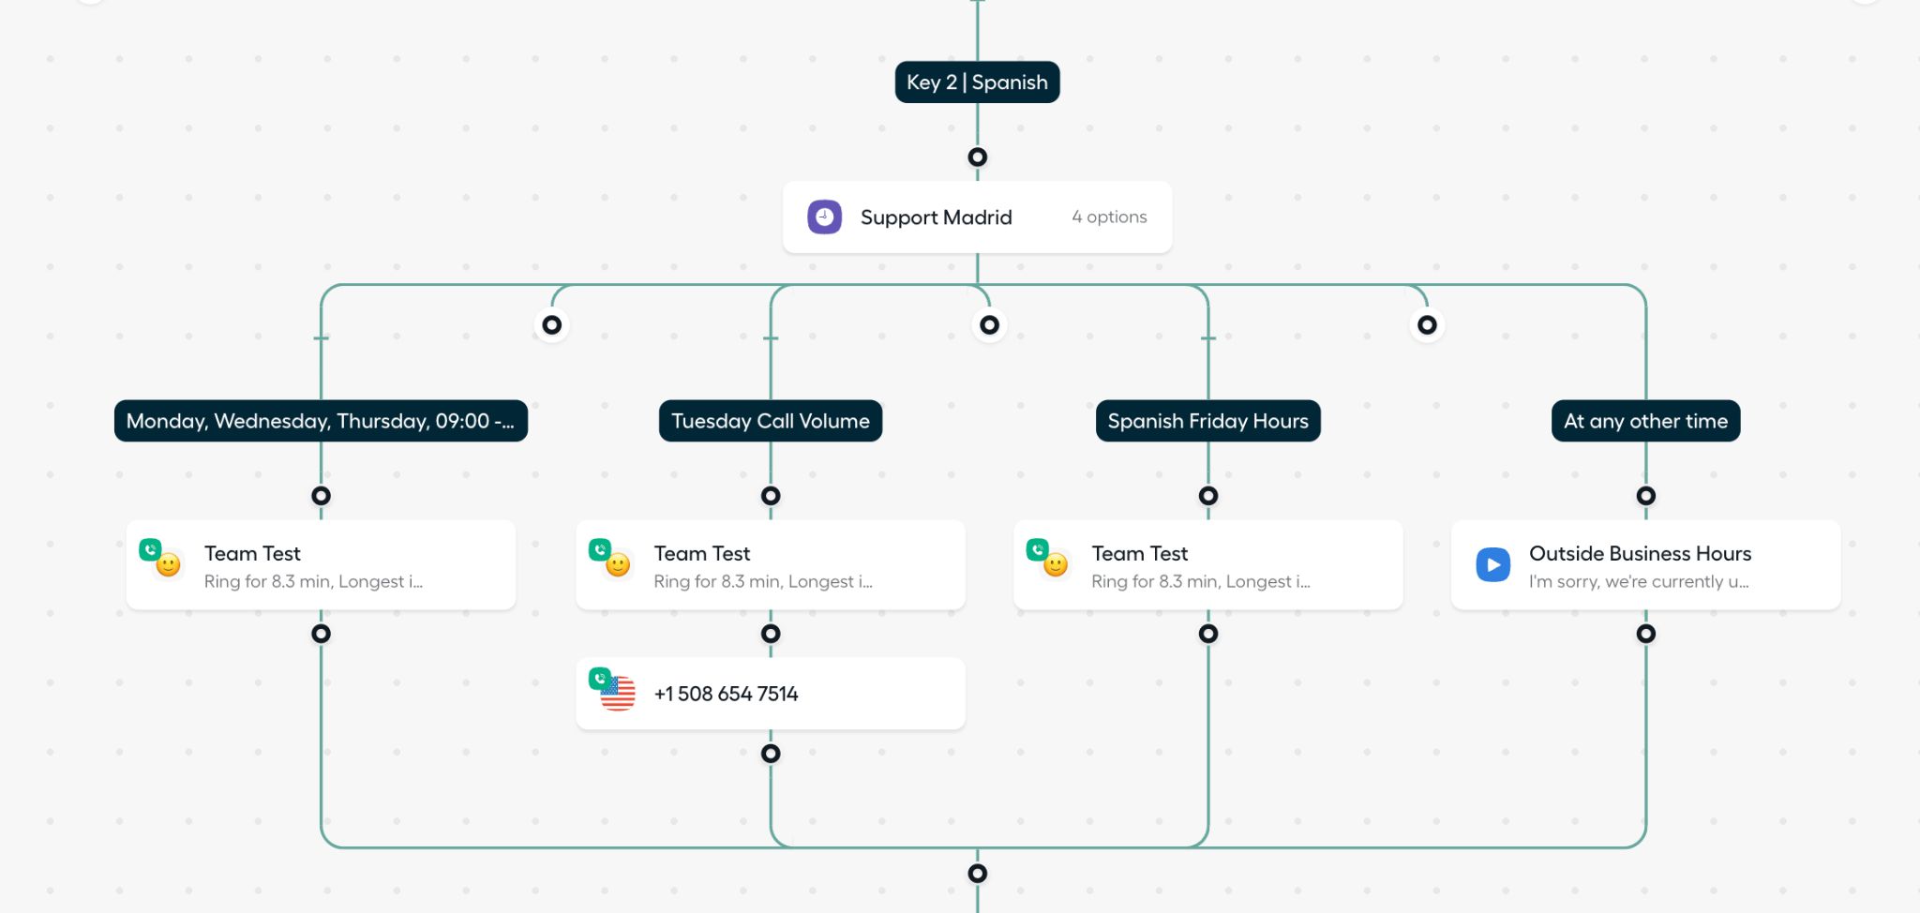Click the blue play icon on Outside Business Hours
This screenshot has width=1920, height=913.
(x=1492, y=565)
